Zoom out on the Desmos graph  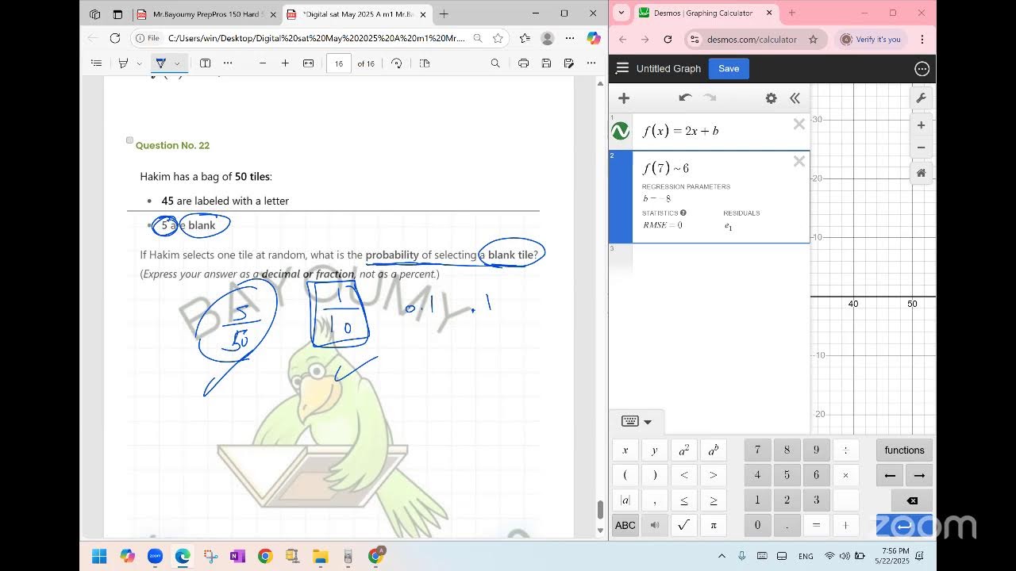921,148
